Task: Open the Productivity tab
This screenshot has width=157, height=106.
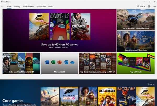Action: pyautogui.click(x=41, y=6)
